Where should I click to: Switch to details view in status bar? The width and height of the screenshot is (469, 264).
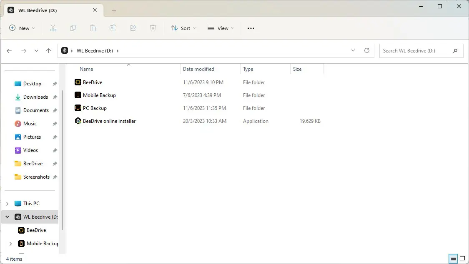[454, 259]
